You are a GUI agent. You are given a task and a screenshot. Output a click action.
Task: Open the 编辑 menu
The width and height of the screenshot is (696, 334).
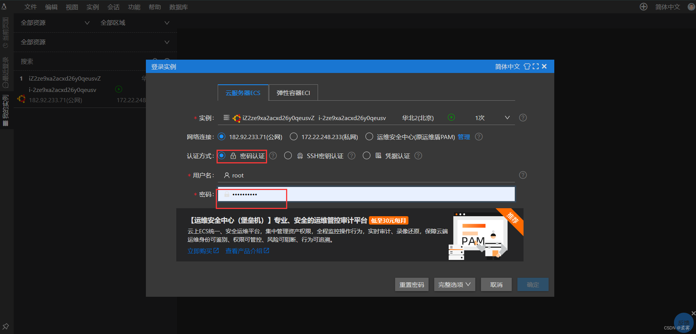click(x=51, y=7)
